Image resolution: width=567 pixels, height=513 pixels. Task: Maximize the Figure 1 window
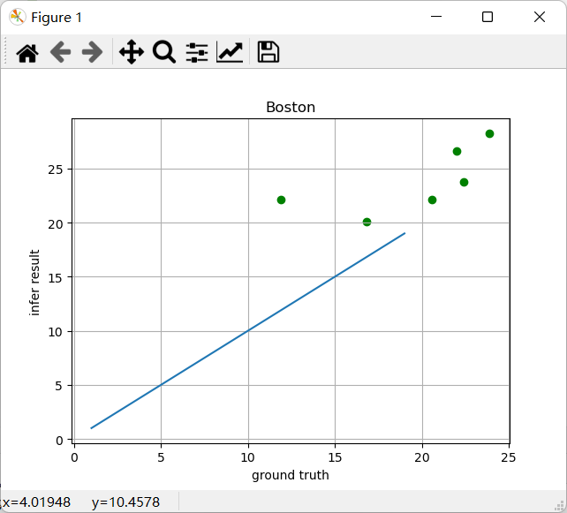click(488, 17)
